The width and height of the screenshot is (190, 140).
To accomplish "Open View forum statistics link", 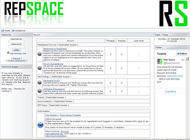I will [56, 136].
